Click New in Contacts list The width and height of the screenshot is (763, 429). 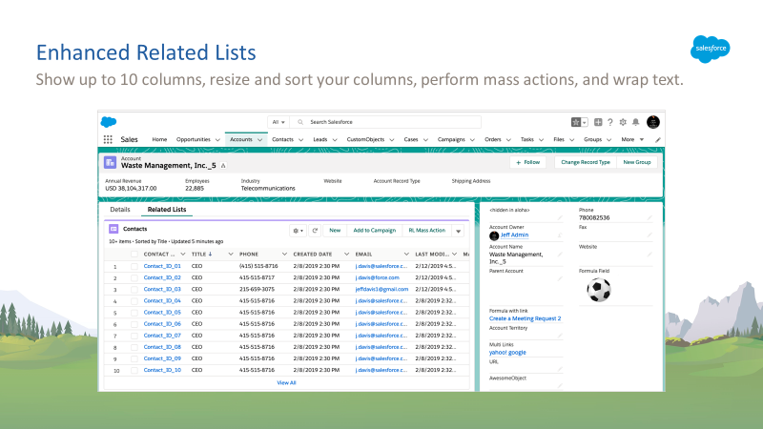click(x=335, y=231)
